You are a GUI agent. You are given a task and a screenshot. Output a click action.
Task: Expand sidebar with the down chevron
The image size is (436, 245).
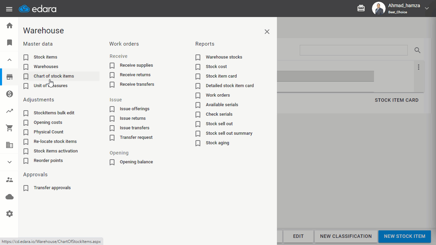coord(10,162)
